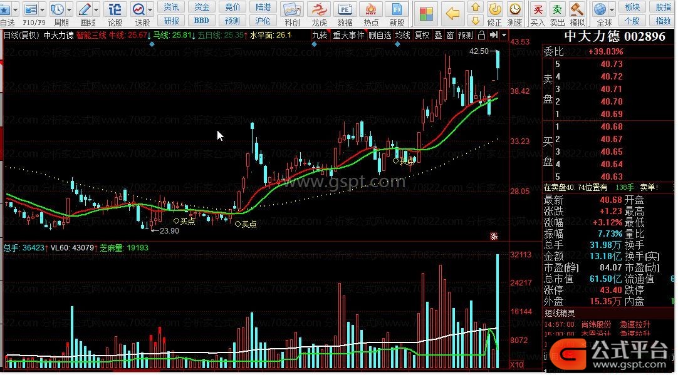Toggle the 预测 option in chart toolbar

point(465,35)
